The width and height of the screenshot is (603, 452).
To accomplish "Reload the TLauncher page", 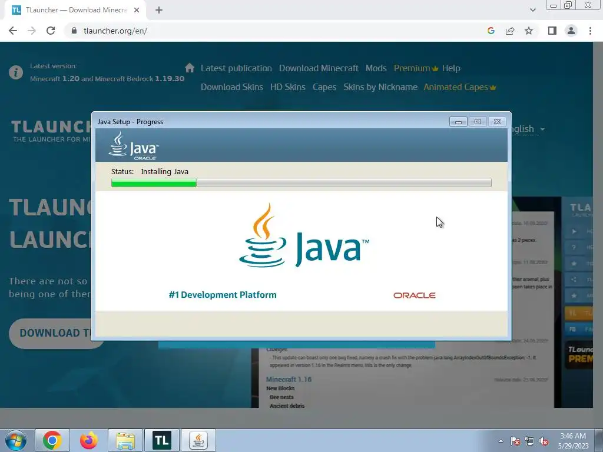I will 51,31.
